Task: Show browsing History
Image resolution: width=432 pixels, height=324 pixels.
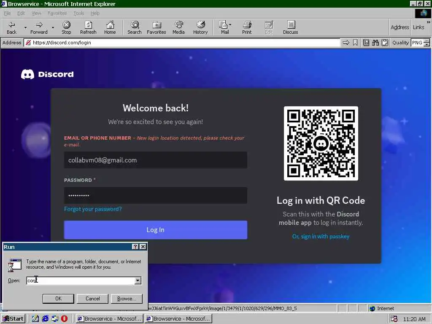Action: pos(200,27)
